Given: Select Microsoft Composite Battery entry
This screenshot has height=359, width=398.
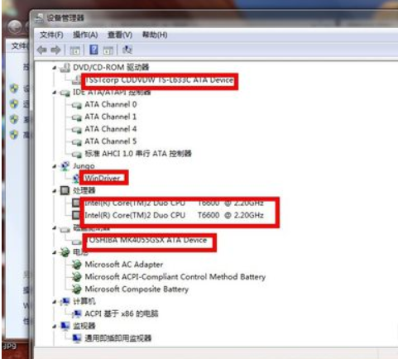Looking at the screenshot, I should coord(137,290).
